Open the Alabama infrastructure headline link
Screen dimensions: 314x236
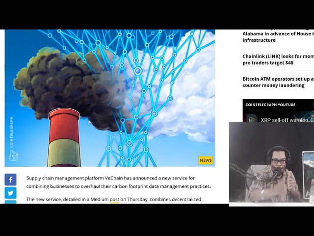point(278,37)
